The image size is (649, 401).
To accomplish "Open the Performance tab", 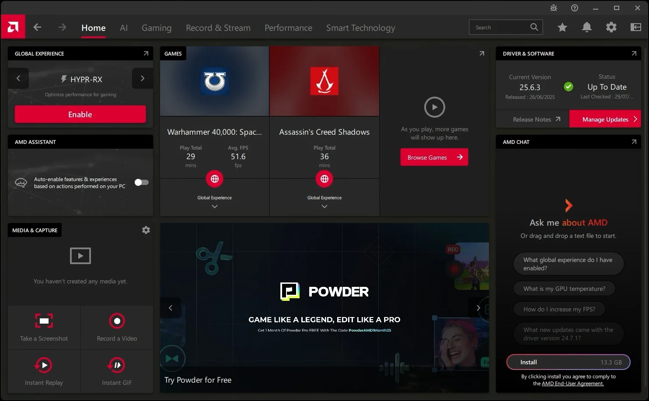I will tap(288, 28).
